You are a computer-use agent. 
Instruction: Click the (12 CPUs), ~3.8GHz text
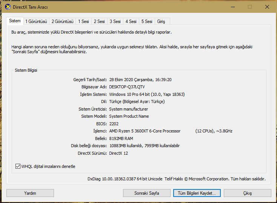(x=214, y=131)
